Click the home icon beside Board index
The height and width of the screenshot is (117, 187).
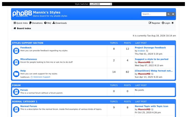point(15,28)
